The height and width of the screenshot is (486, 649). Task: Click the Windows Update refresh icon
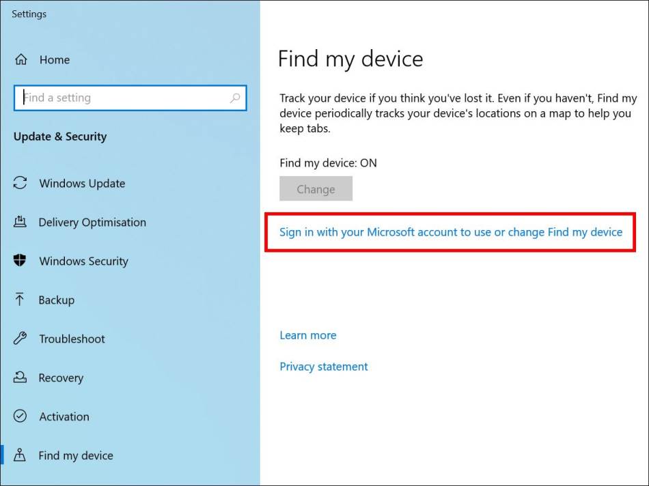pos(20,183)
